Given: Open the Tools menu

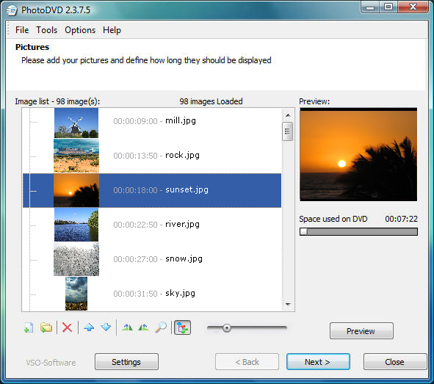Looking at the screenshot, I should point(47,30).
